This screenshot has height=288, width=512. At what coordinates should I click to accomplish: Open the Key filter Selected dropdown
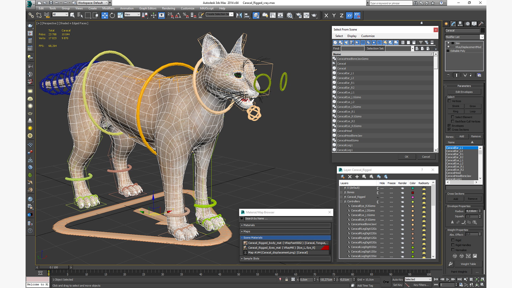pos(418,279)
